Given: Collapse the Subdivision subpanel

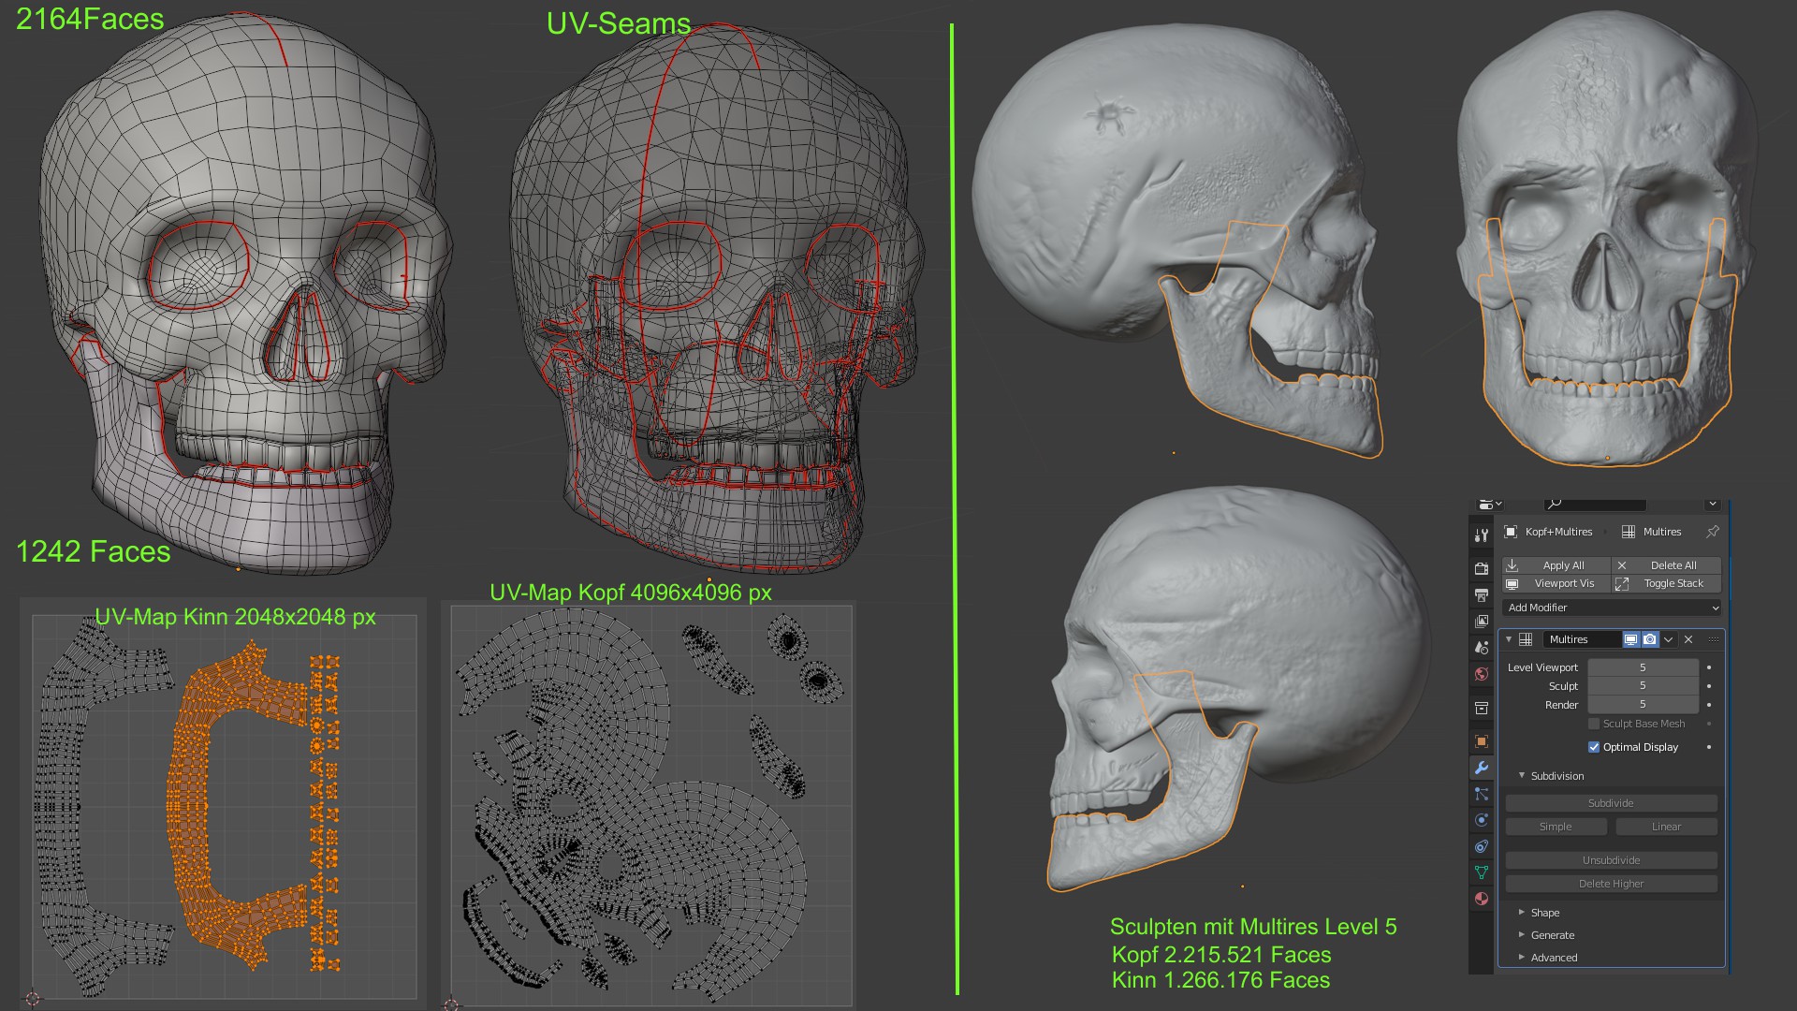Looking at the screenshot, I should coord(1556,776).
